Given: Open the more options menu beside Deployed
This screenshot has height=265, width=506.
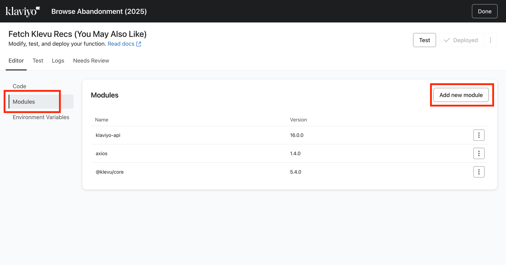Looking at the screenshot, I should (x=490, y=40).
